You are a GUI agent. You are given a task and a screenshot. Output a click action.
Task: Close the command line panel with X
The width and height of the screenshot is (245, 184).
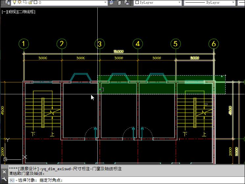point(4,172)
